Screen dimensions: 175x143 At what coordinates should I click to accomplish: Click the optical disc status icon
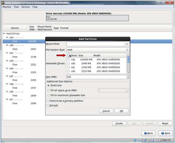138,140
